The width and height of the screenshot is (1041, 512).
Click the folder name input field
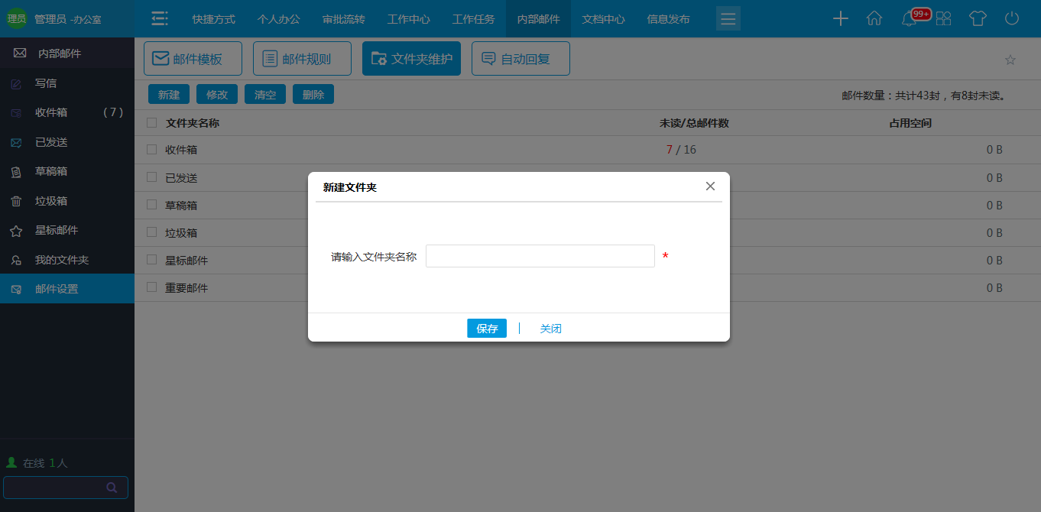[540, 256]
